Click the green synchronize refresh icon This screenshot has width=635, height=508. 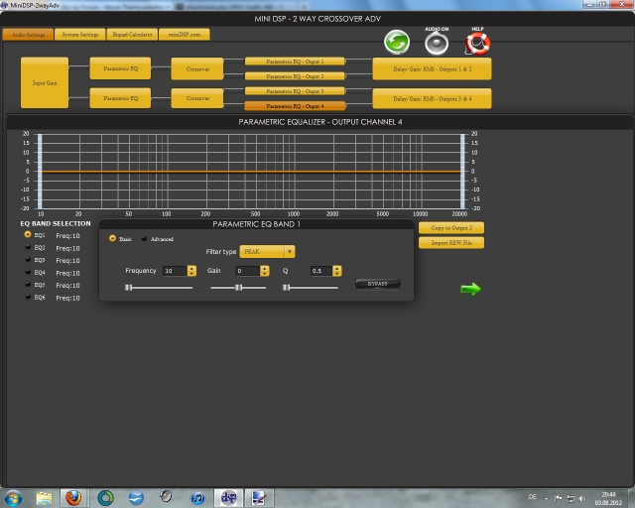pyautogui.click(x=397, y=42)
